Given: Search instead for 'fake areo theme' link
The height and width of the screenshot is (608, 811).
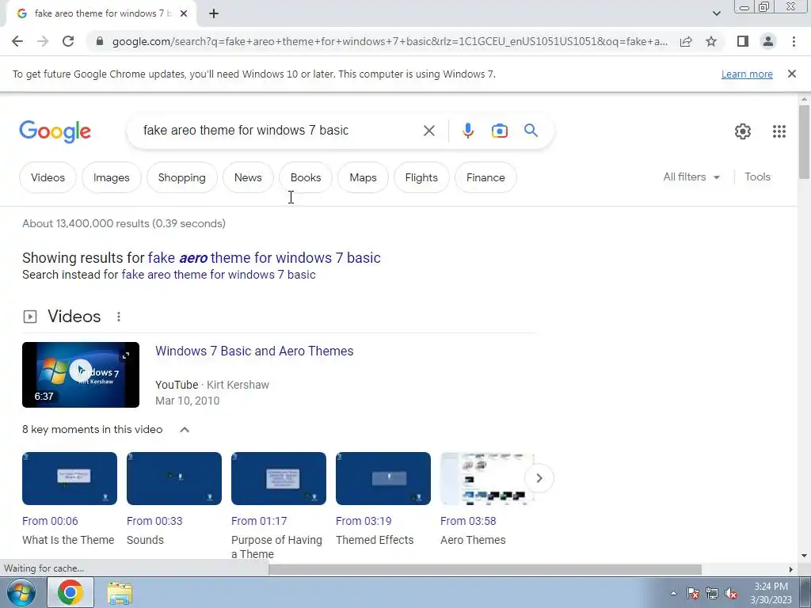Looking at the screenshot, I should pyautogui.click(x=219, y=275).
